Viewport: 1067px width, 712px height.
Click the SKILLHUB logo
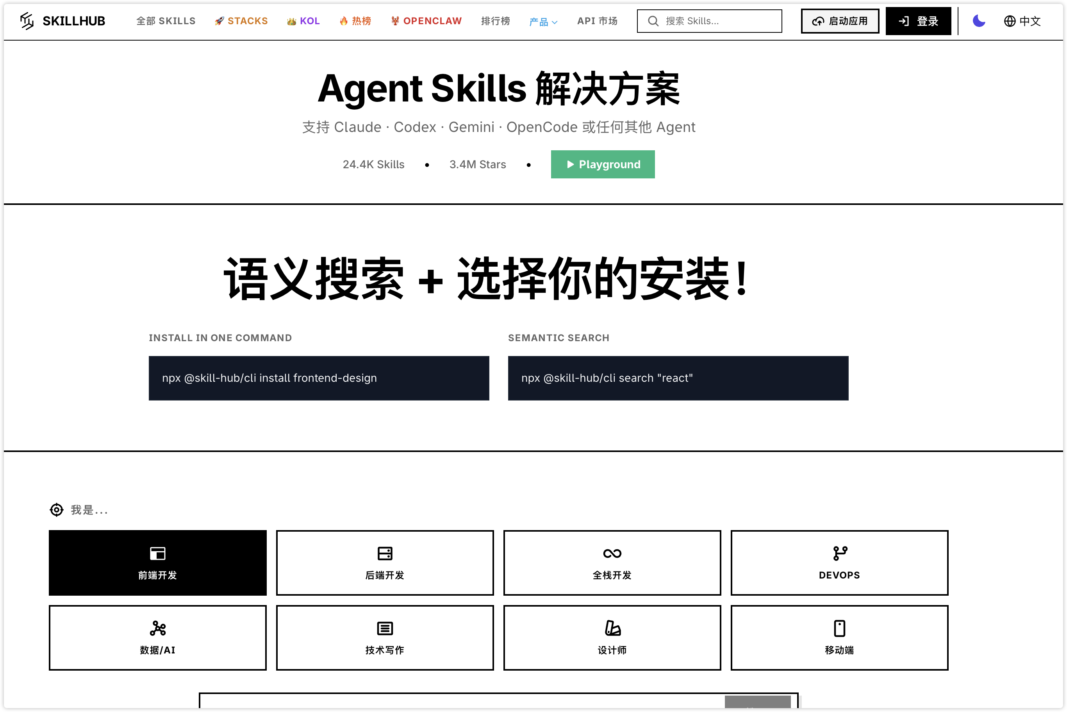click(x=64, y=21)
